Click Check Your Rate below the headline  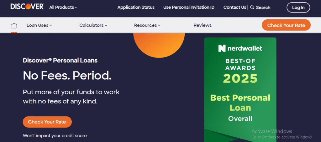[47, 122]
